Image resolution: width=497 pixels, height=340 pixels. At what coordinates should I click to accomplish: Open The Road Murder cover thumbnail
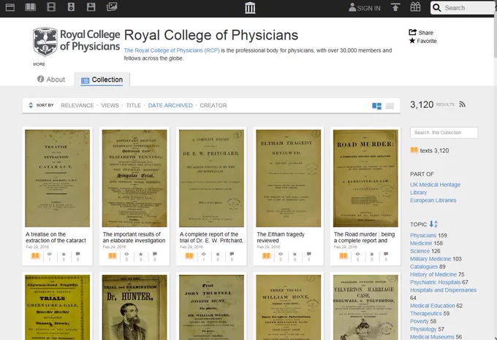[x=365, y=178]
